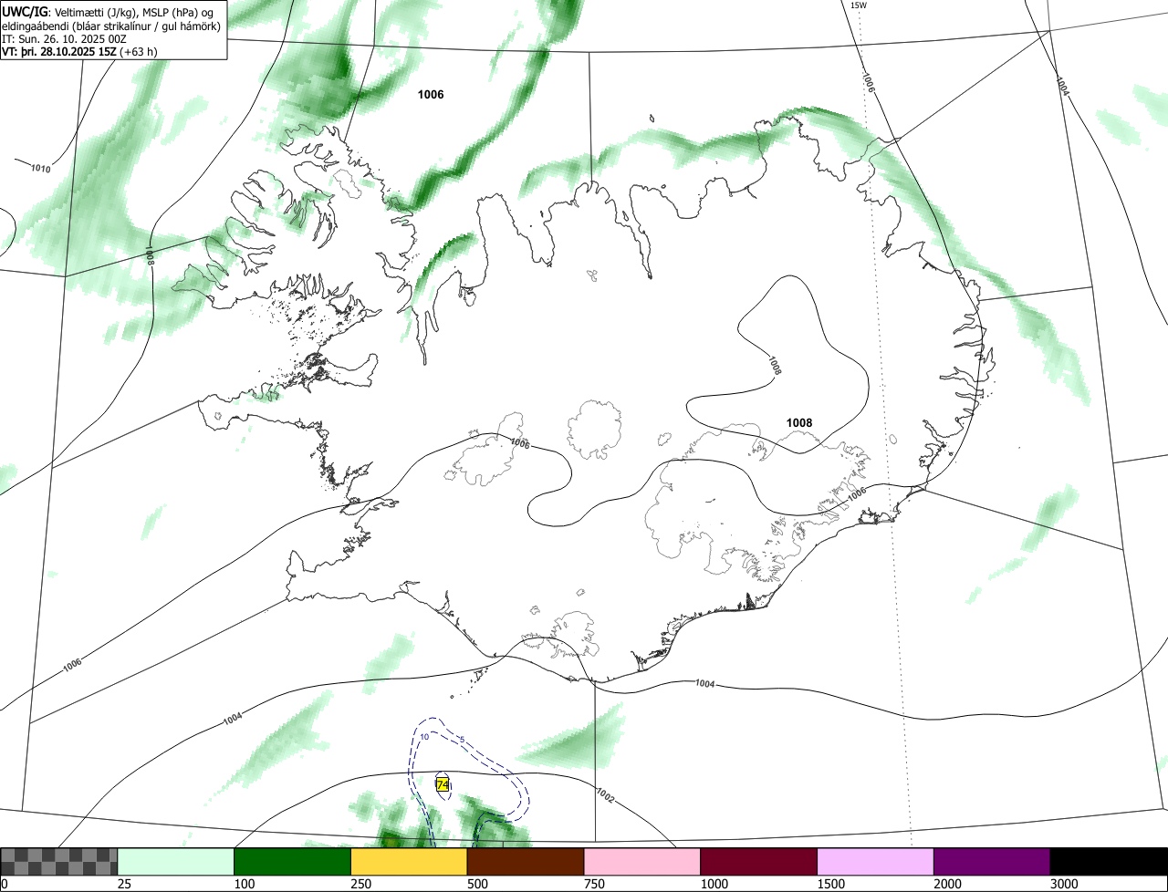
Task: Click the "3000" legend value
Action: (1063, 885)
